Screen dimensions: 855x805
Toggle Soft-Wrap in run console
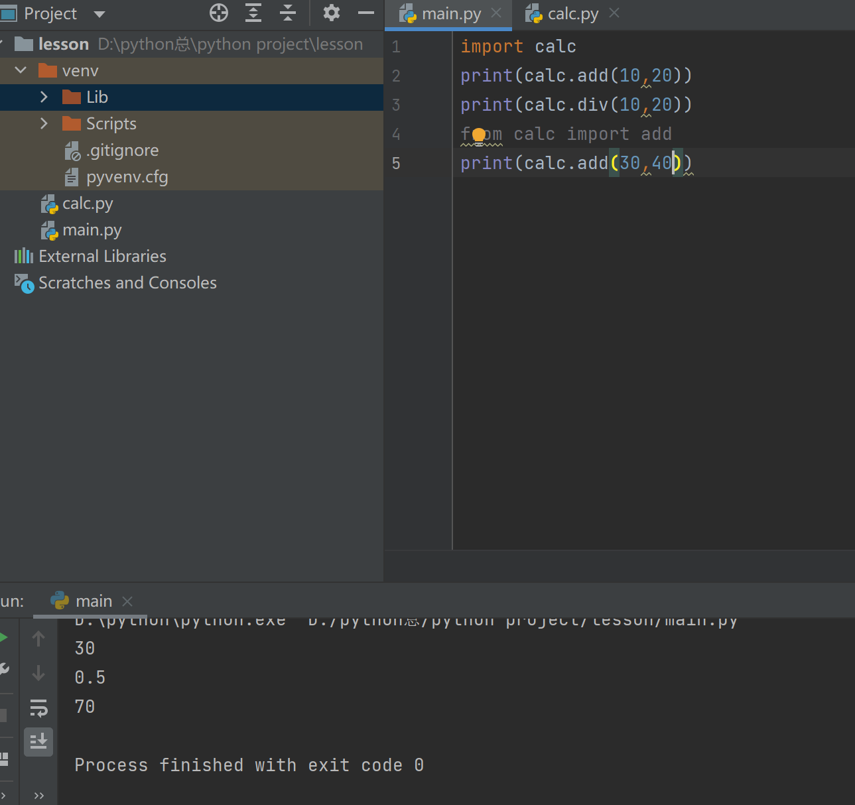pyautogui.click(x=38, y=708)
